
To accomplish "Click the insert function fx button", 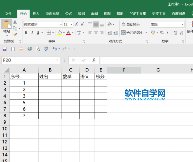I will (94, 60).
